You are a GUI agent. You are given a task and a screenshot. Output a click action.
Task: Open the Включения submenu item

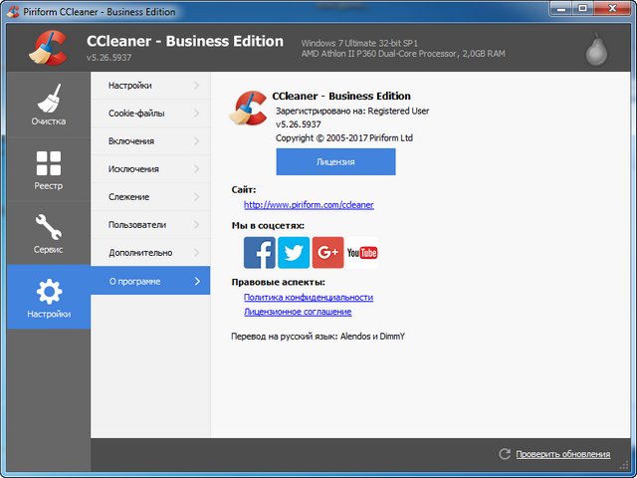click(150, 141)
